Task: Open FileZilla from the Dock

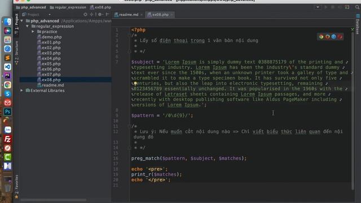Action: (7, 139)
